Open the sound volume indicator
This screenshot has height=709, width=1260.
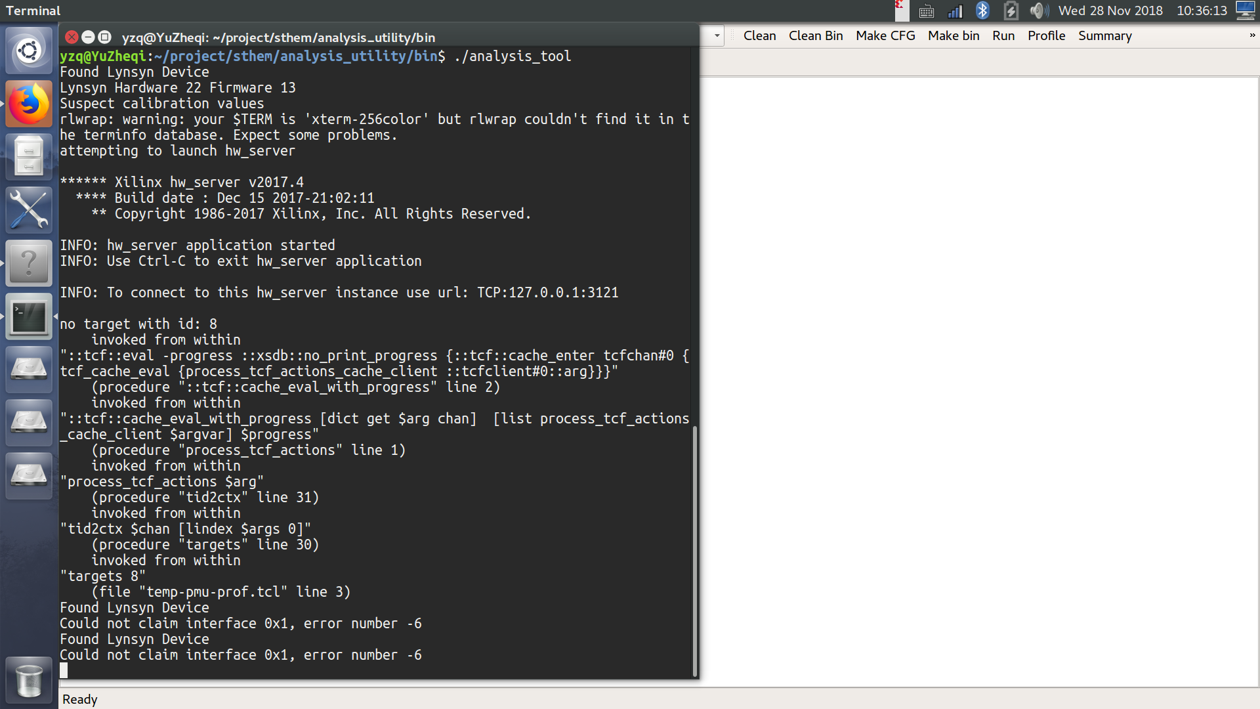[1038, 11]
